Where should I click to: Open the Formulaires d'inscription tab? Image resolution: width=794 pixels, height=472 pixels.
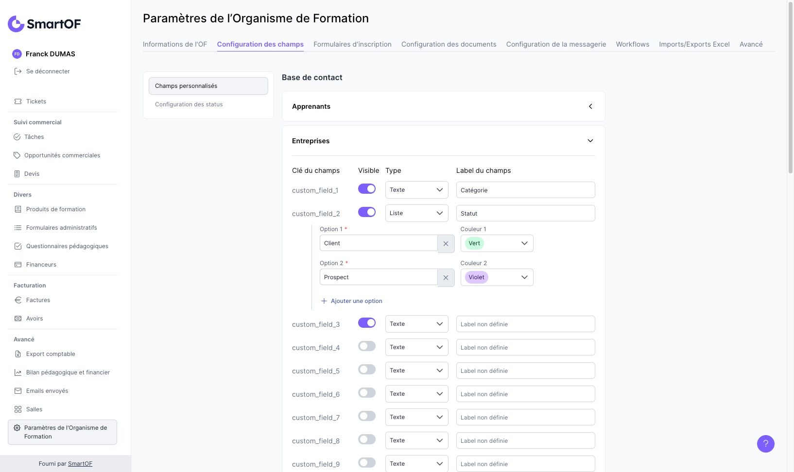coord(352,44)
